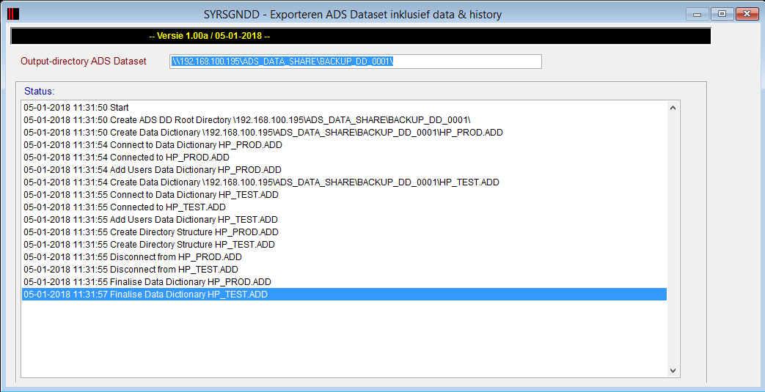Select the "Add Users Data Dictionary HP_PROD.ADD" line

click(x=345, y=170)
